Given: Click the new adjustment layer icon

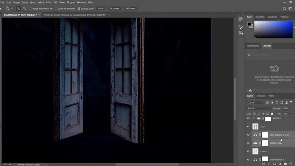Looking at the screenshot, I should click(280, 164).
